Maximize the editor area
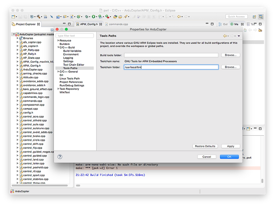Viewport: 275px width, 206px height. [212, 24]
